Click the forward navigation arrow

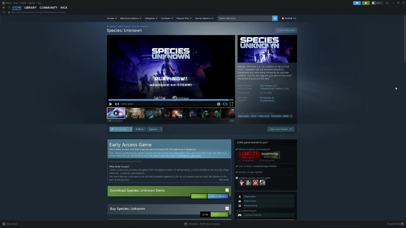[x=9, y=8]
